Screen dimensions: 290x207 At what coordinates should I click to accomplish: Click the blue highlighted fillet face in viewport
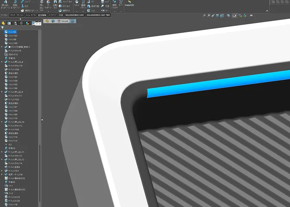(216, 84)
